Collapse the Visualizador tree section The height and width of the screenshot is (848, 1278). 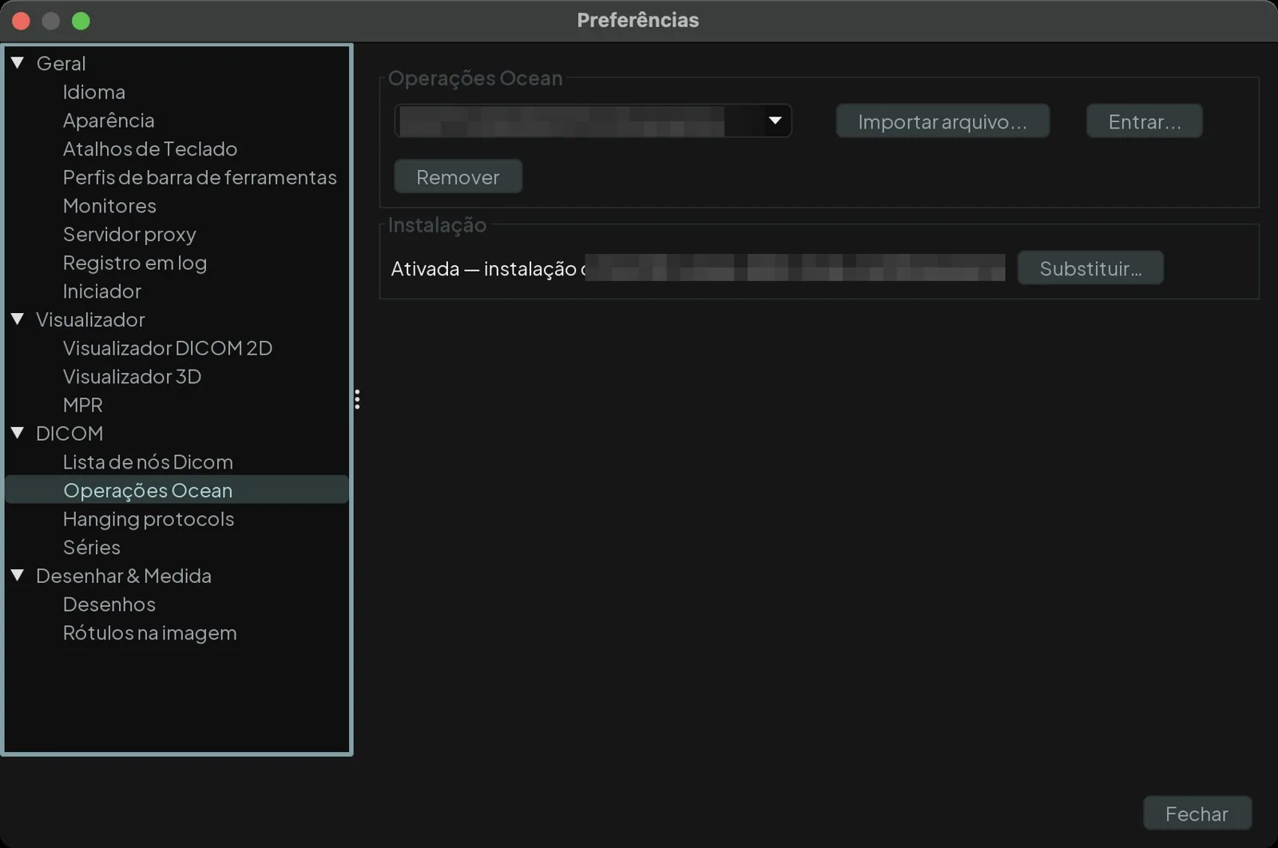coord(18,319)
